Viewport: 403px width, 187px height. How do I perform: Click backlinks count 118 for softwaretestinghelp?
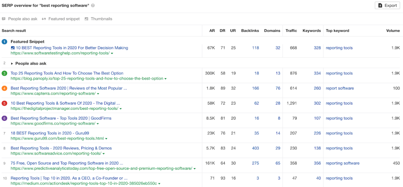[x=255, y=48]
